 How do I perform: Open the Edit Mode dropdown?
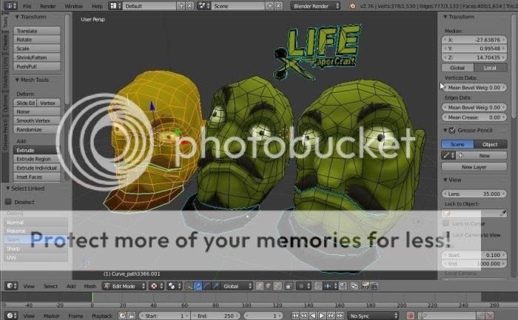(x=124, y=286)
